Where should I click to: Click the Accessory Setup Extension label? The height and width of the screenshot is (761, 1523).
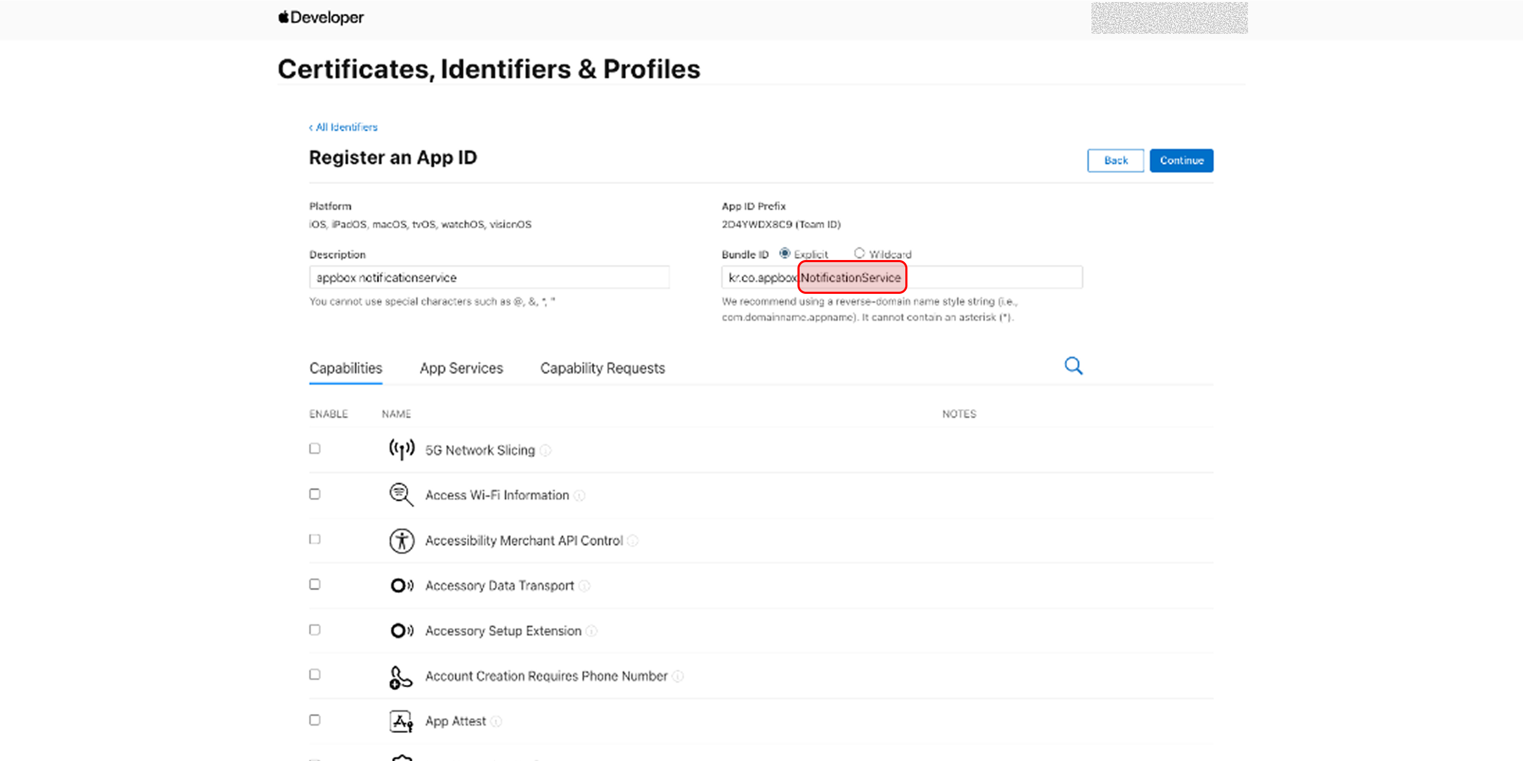click(x=503, y=632)
